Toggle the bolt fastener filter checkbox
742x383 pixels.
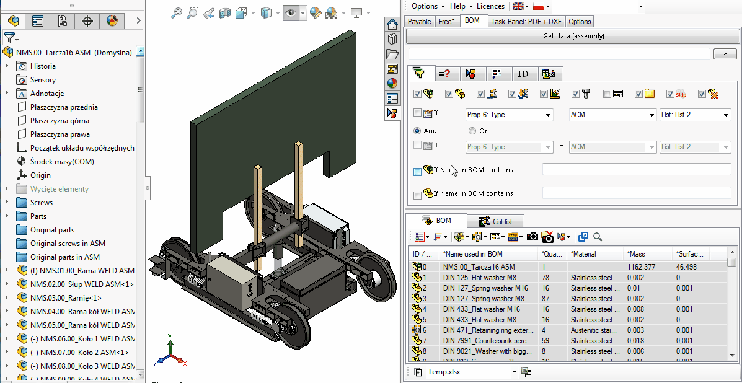(x=575, y=94)
